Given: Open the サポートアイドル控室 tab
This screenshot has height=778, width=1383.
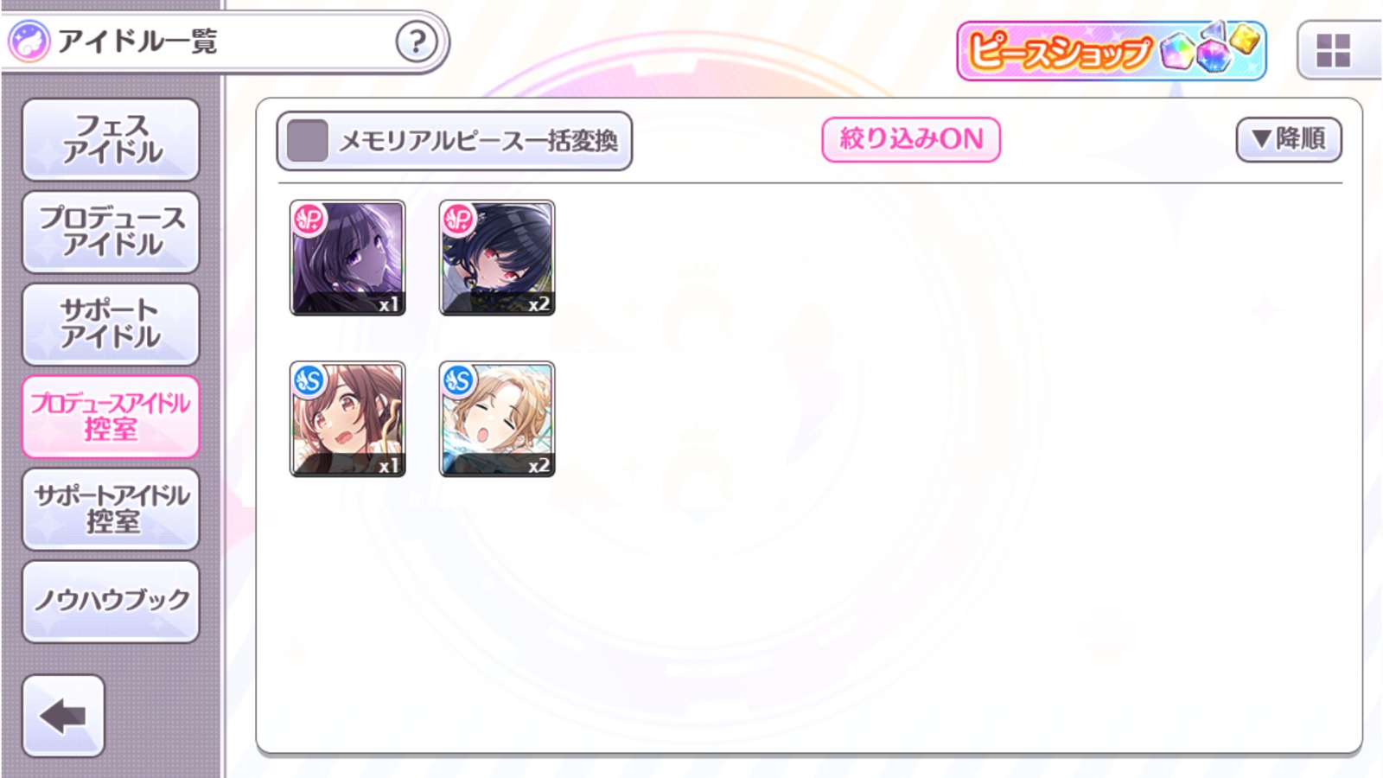Looking at the screenshot, I should click(111, 509).
